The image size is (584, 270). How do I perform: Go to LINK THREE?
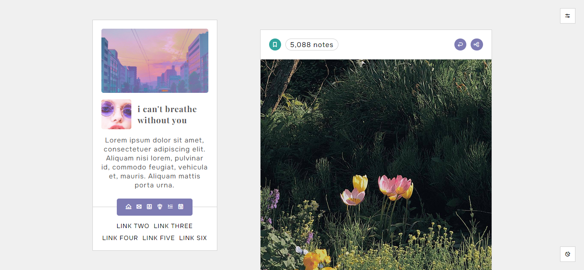[x=173, y=226]
